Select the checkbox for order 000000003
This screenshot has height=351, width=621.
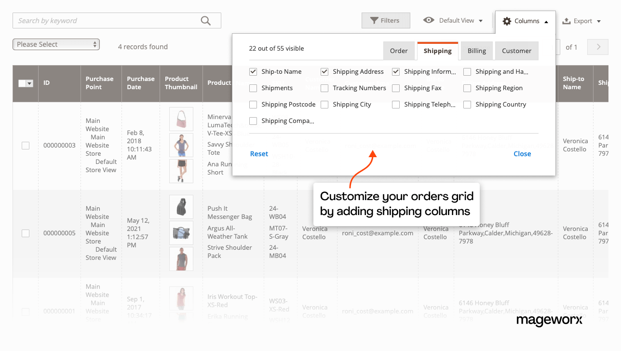26,145
